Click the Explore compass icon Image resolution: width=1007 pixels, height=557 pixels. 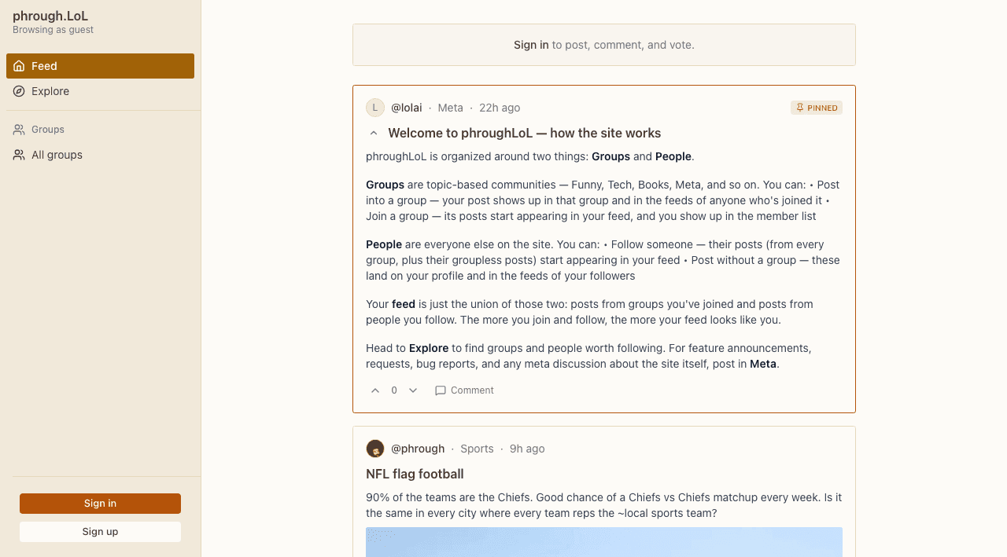tap(18, 91)
